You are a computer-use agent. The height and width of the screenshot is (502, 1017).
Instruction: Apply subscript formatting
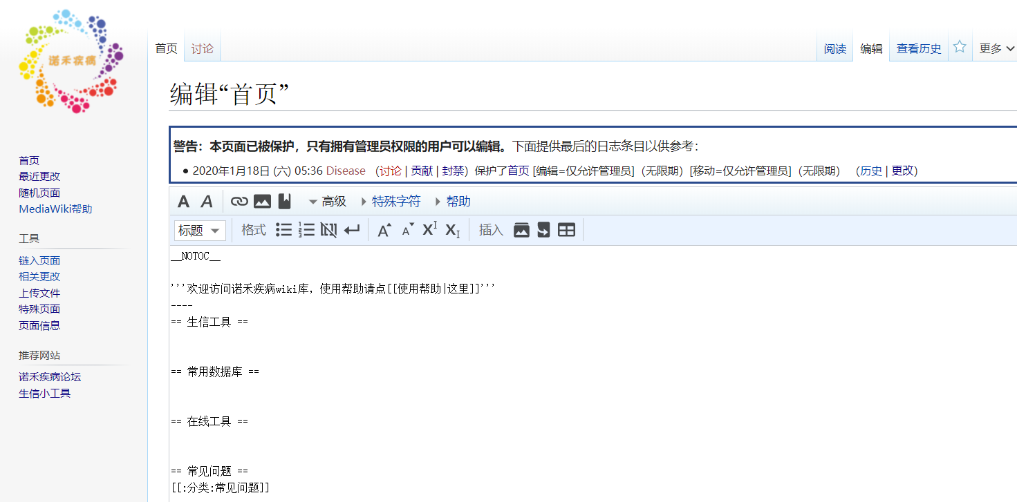pos(453,230)
